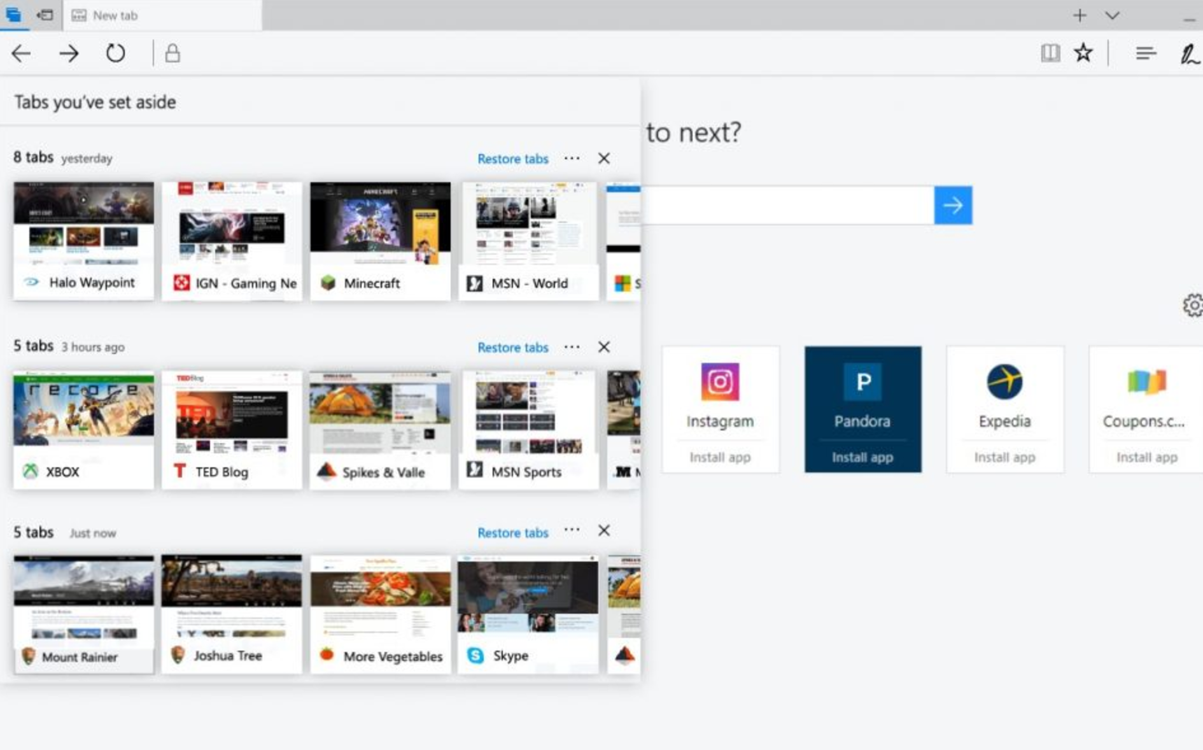This screenshot has width=1203, height=750.
Task: Open the MSN - World thumbnail
Action: 528,241
